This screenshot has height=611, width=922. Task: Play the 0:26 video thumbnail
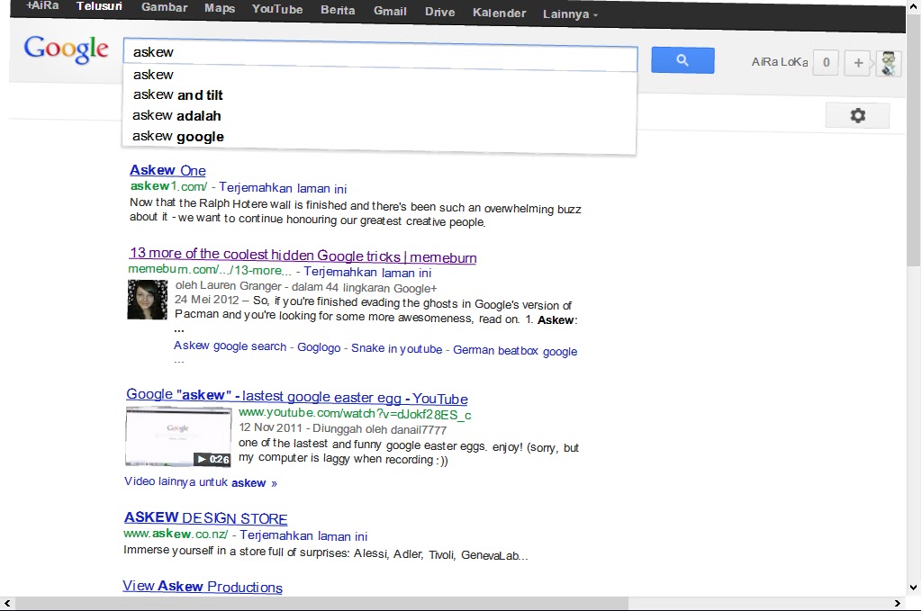coord(178,436)
